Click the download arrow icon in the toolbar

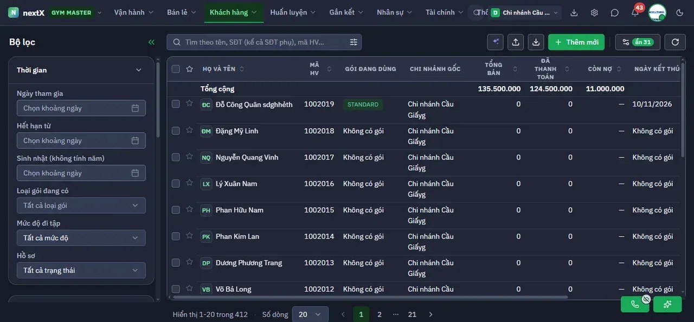(536, 42)
